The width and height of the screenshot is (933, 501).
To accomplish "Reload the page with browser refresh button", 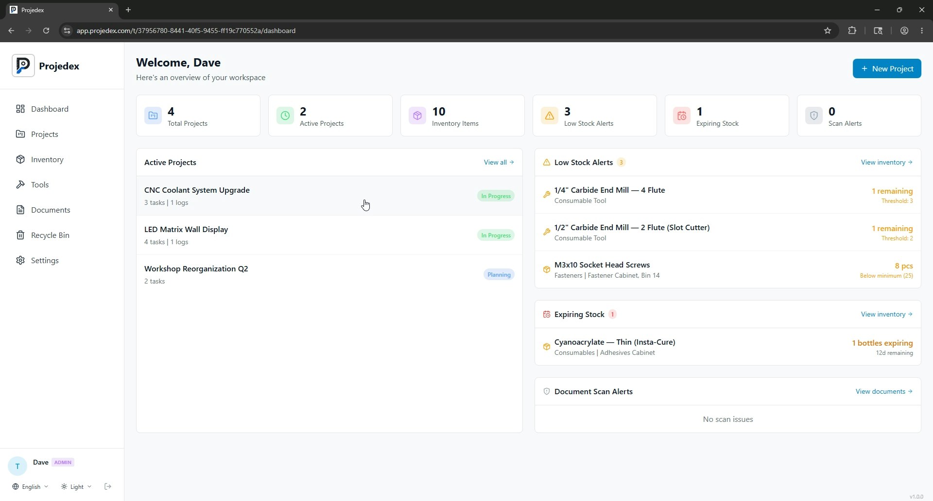I will [46, 31].
